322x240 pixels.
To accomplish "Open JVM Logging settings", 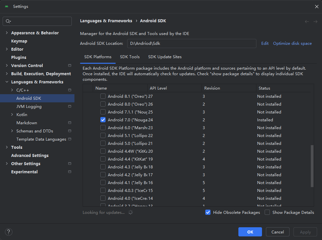I will (x=29, y=107).
